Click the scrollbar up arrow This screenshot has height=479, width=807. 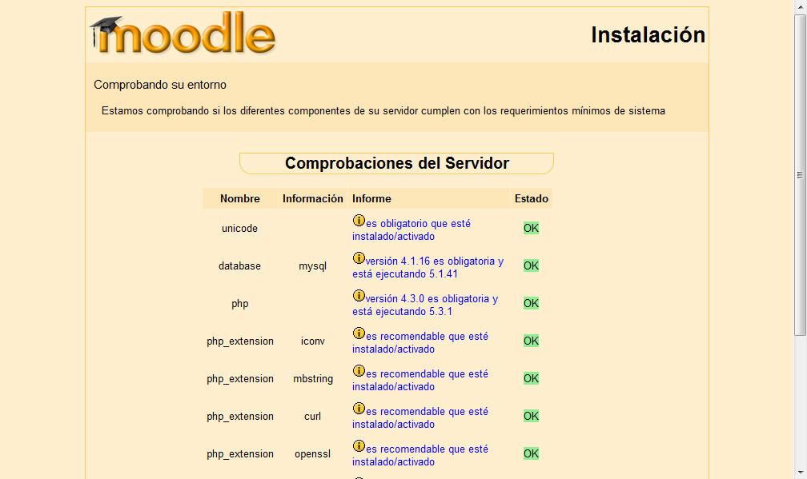pos(800,6)
